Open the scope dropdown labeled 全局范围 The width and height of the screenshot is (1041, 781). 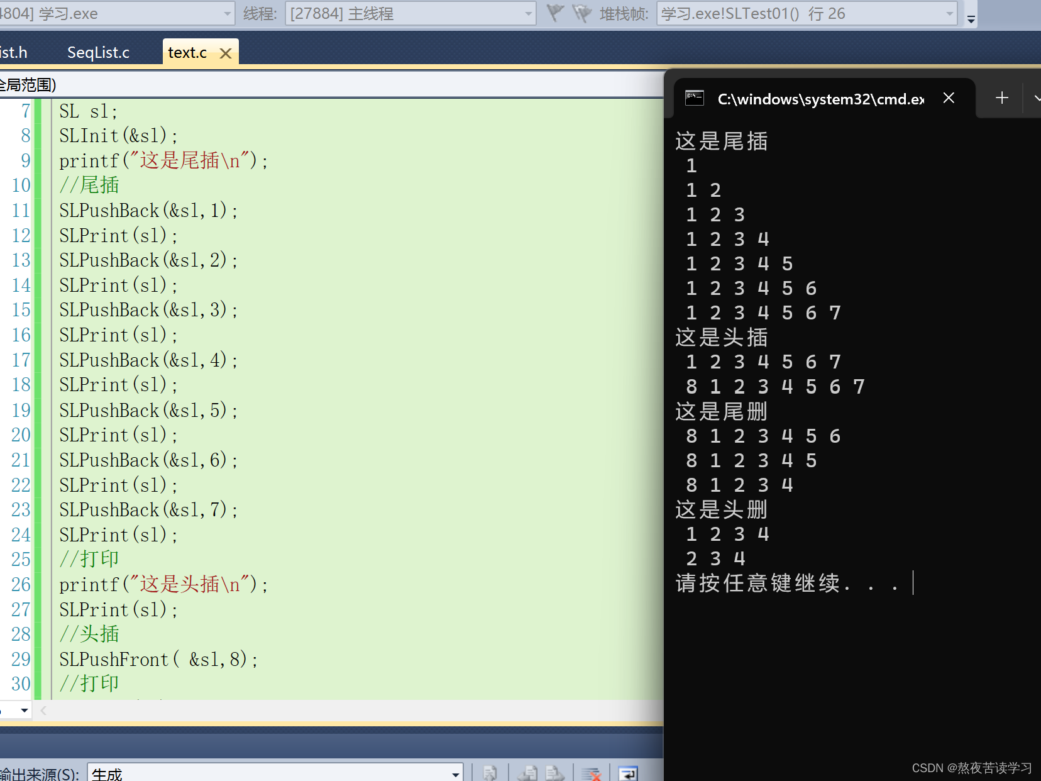(331, 84)
